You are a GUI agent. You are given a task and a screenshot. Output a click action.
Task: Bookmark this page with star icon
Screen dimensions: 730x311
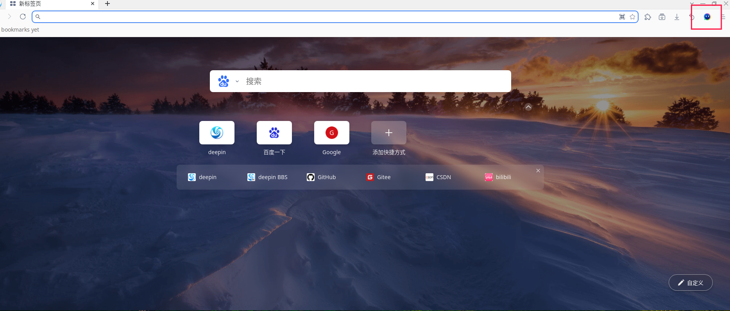[633, 17]
